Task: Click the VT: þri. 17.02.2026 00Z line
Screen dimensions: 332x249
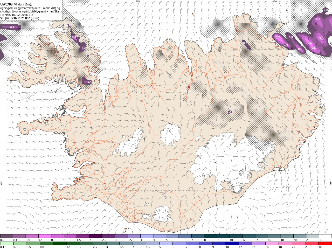Action: pyautogui.click(x=20, y=18)
